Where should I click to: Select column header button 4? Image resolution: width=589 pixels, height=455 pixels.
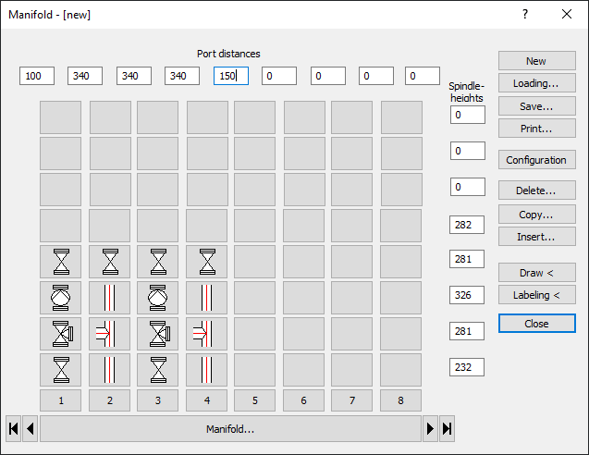[x=206, y=400]
